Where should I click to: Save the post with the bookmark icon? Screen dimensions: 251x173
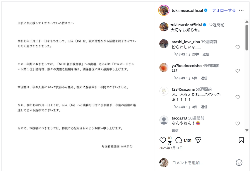pos(241,140)
